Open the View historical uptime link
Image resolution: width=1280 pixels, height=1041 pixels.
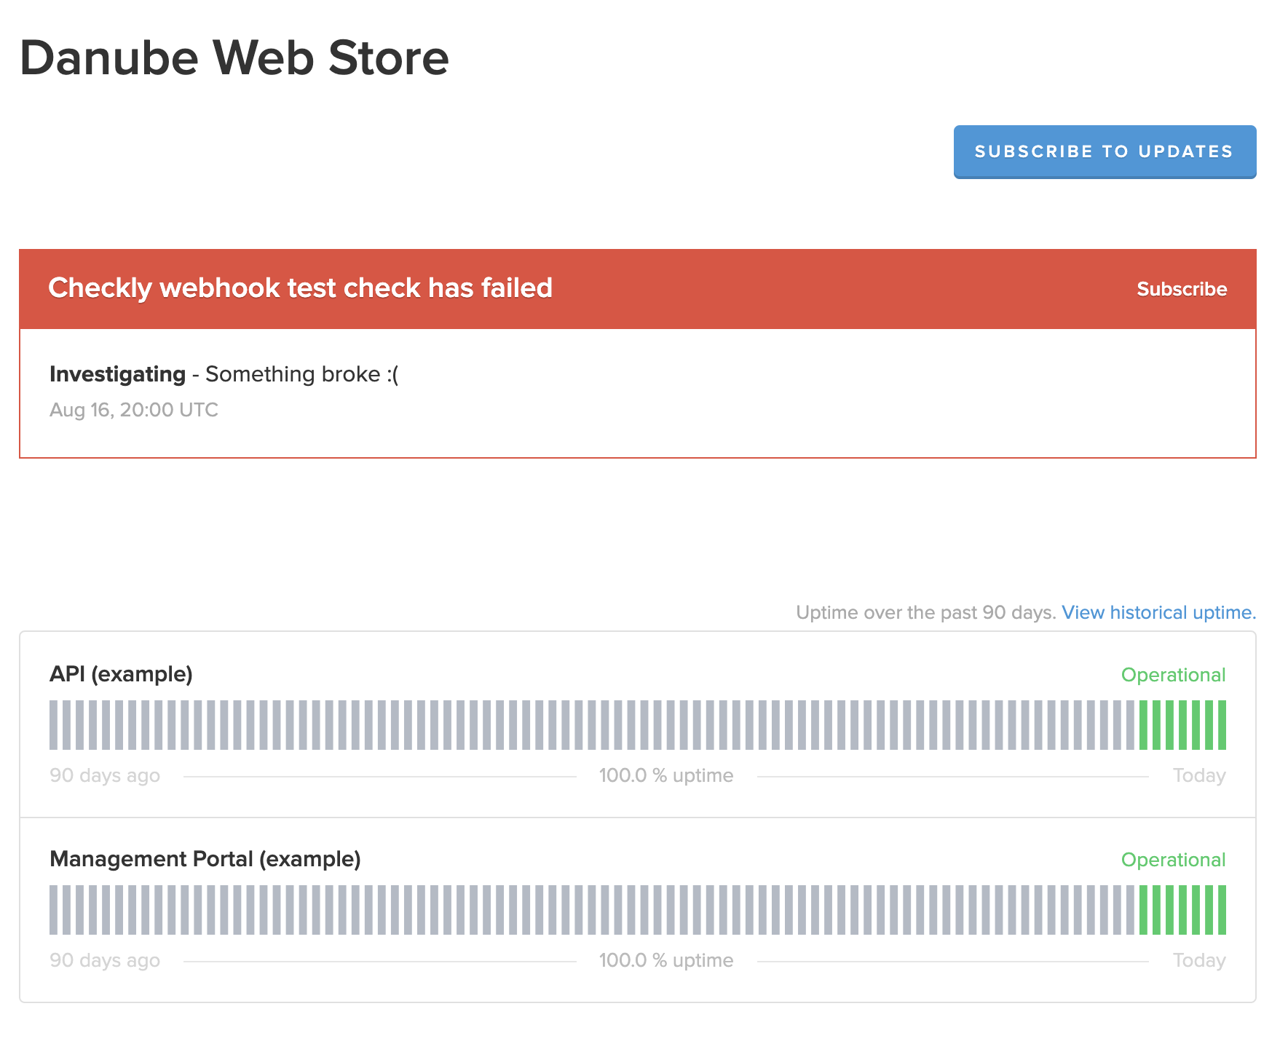point(1158,612)
